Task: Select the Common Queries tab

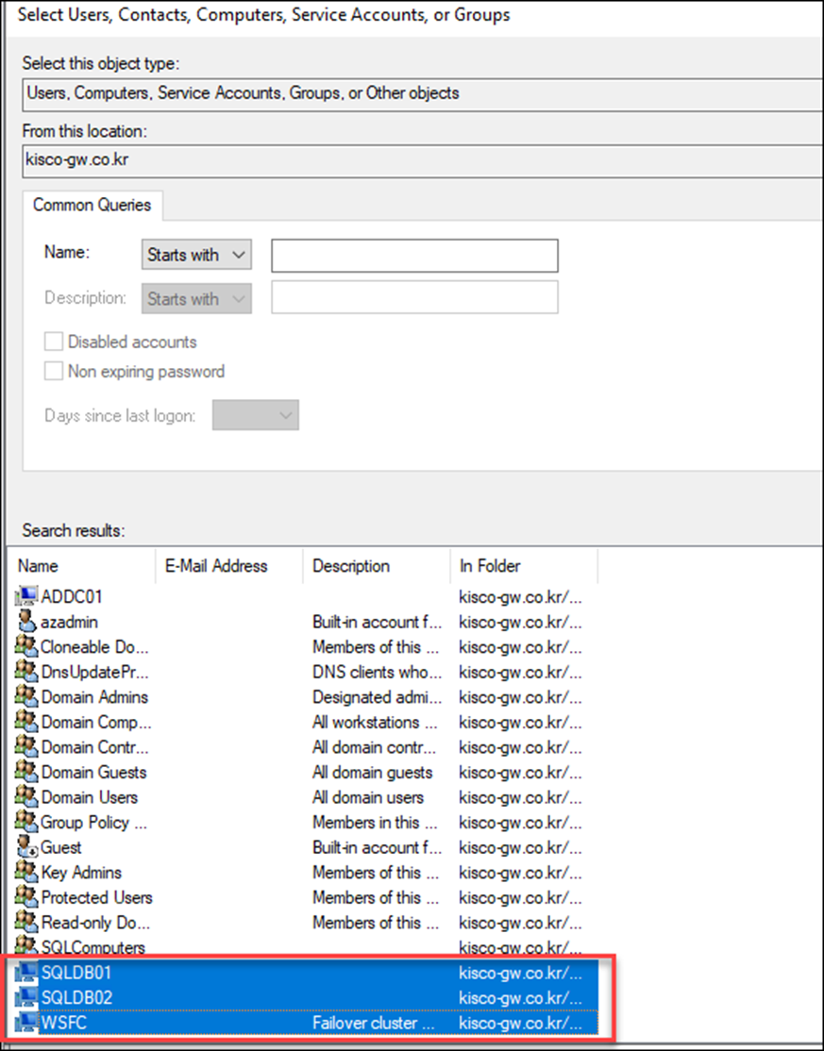Action: tap(92, 205)
